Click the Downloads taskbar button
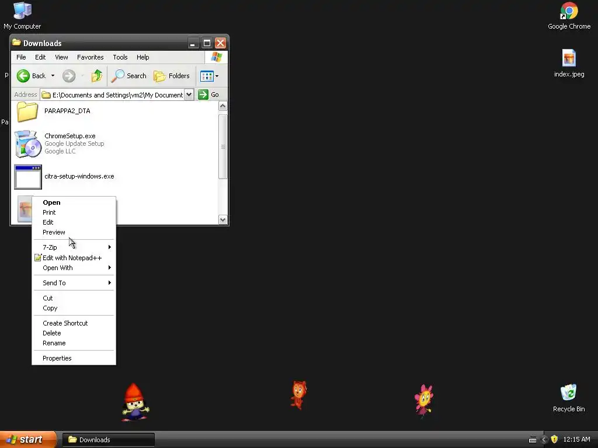Viewport: 598px width, 448px height. 108,440
